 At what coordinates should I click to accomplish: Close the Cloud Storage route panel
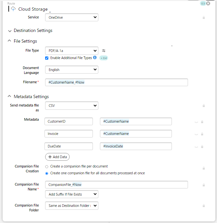point(208,4)
